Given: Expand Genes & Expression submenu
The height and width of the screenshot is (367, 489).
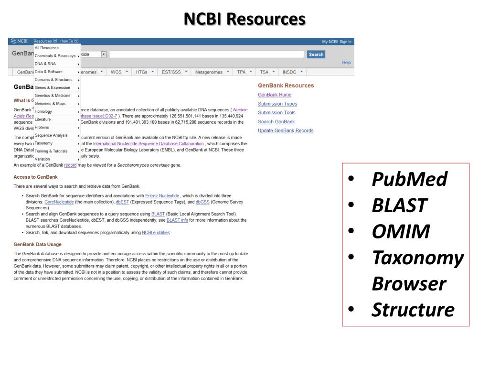Looking at the screenshot, I should pyautogui.click(x=57, y=88).
